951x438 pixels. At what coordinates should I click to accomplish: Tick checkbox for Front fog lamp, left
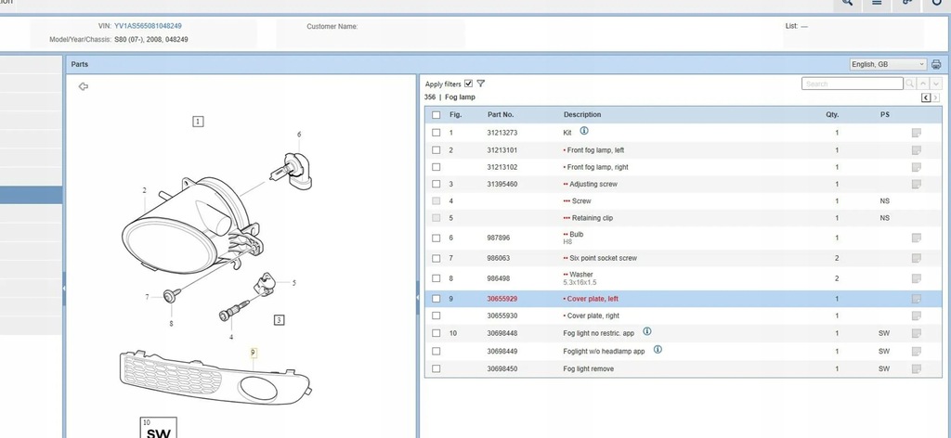click(x=436, y=150)
